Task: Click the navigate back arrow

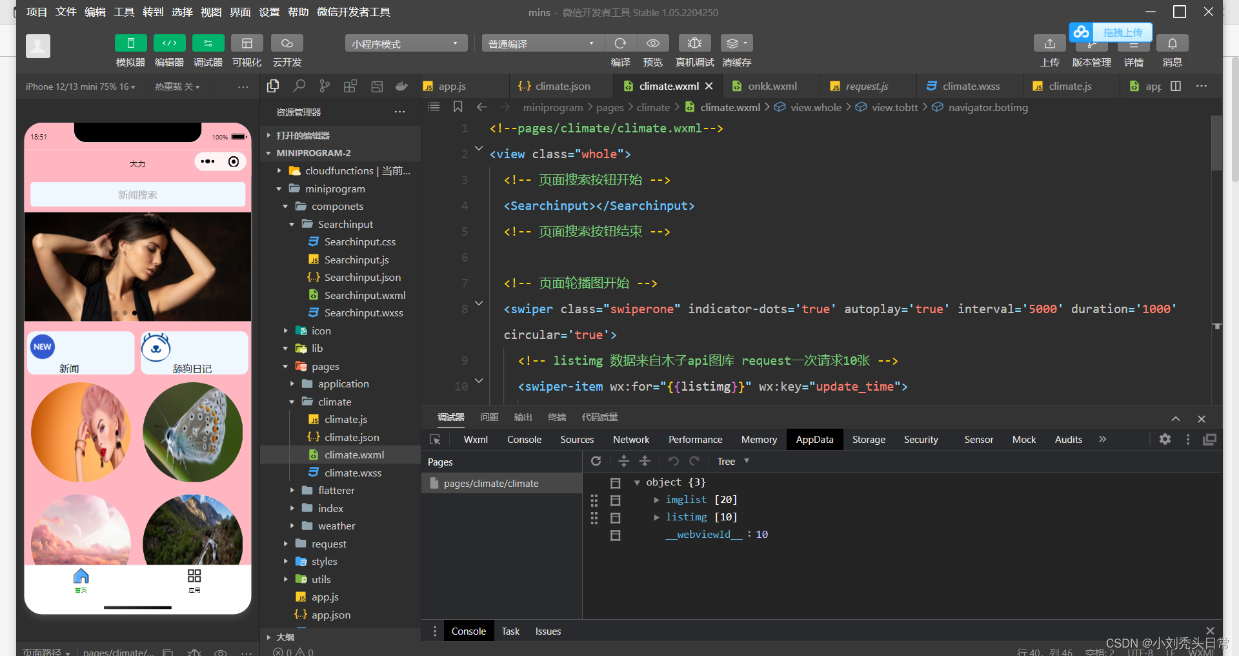Action: [482, 107]
